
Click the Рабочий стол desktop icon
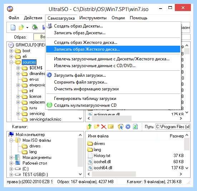(18, 163)
